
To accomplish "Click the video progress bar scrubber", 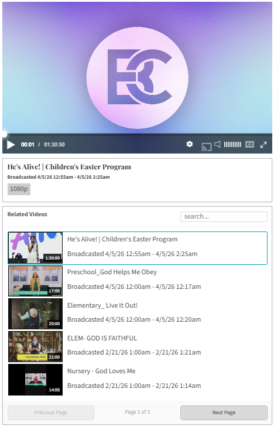I will pyautogui.click(x=4, y=134).
